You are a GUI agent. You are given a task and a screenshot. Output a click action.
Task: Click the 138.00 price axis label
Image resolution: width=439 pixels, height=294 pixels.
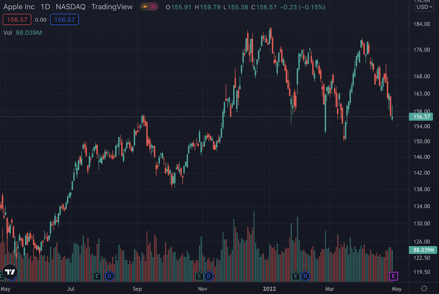[422, 189]
